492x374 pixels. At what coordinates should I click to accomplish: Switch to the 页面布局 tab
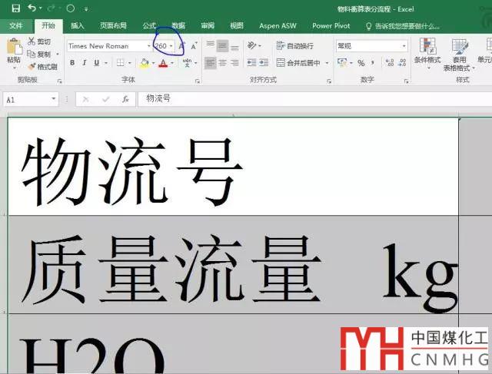point(113,25)
